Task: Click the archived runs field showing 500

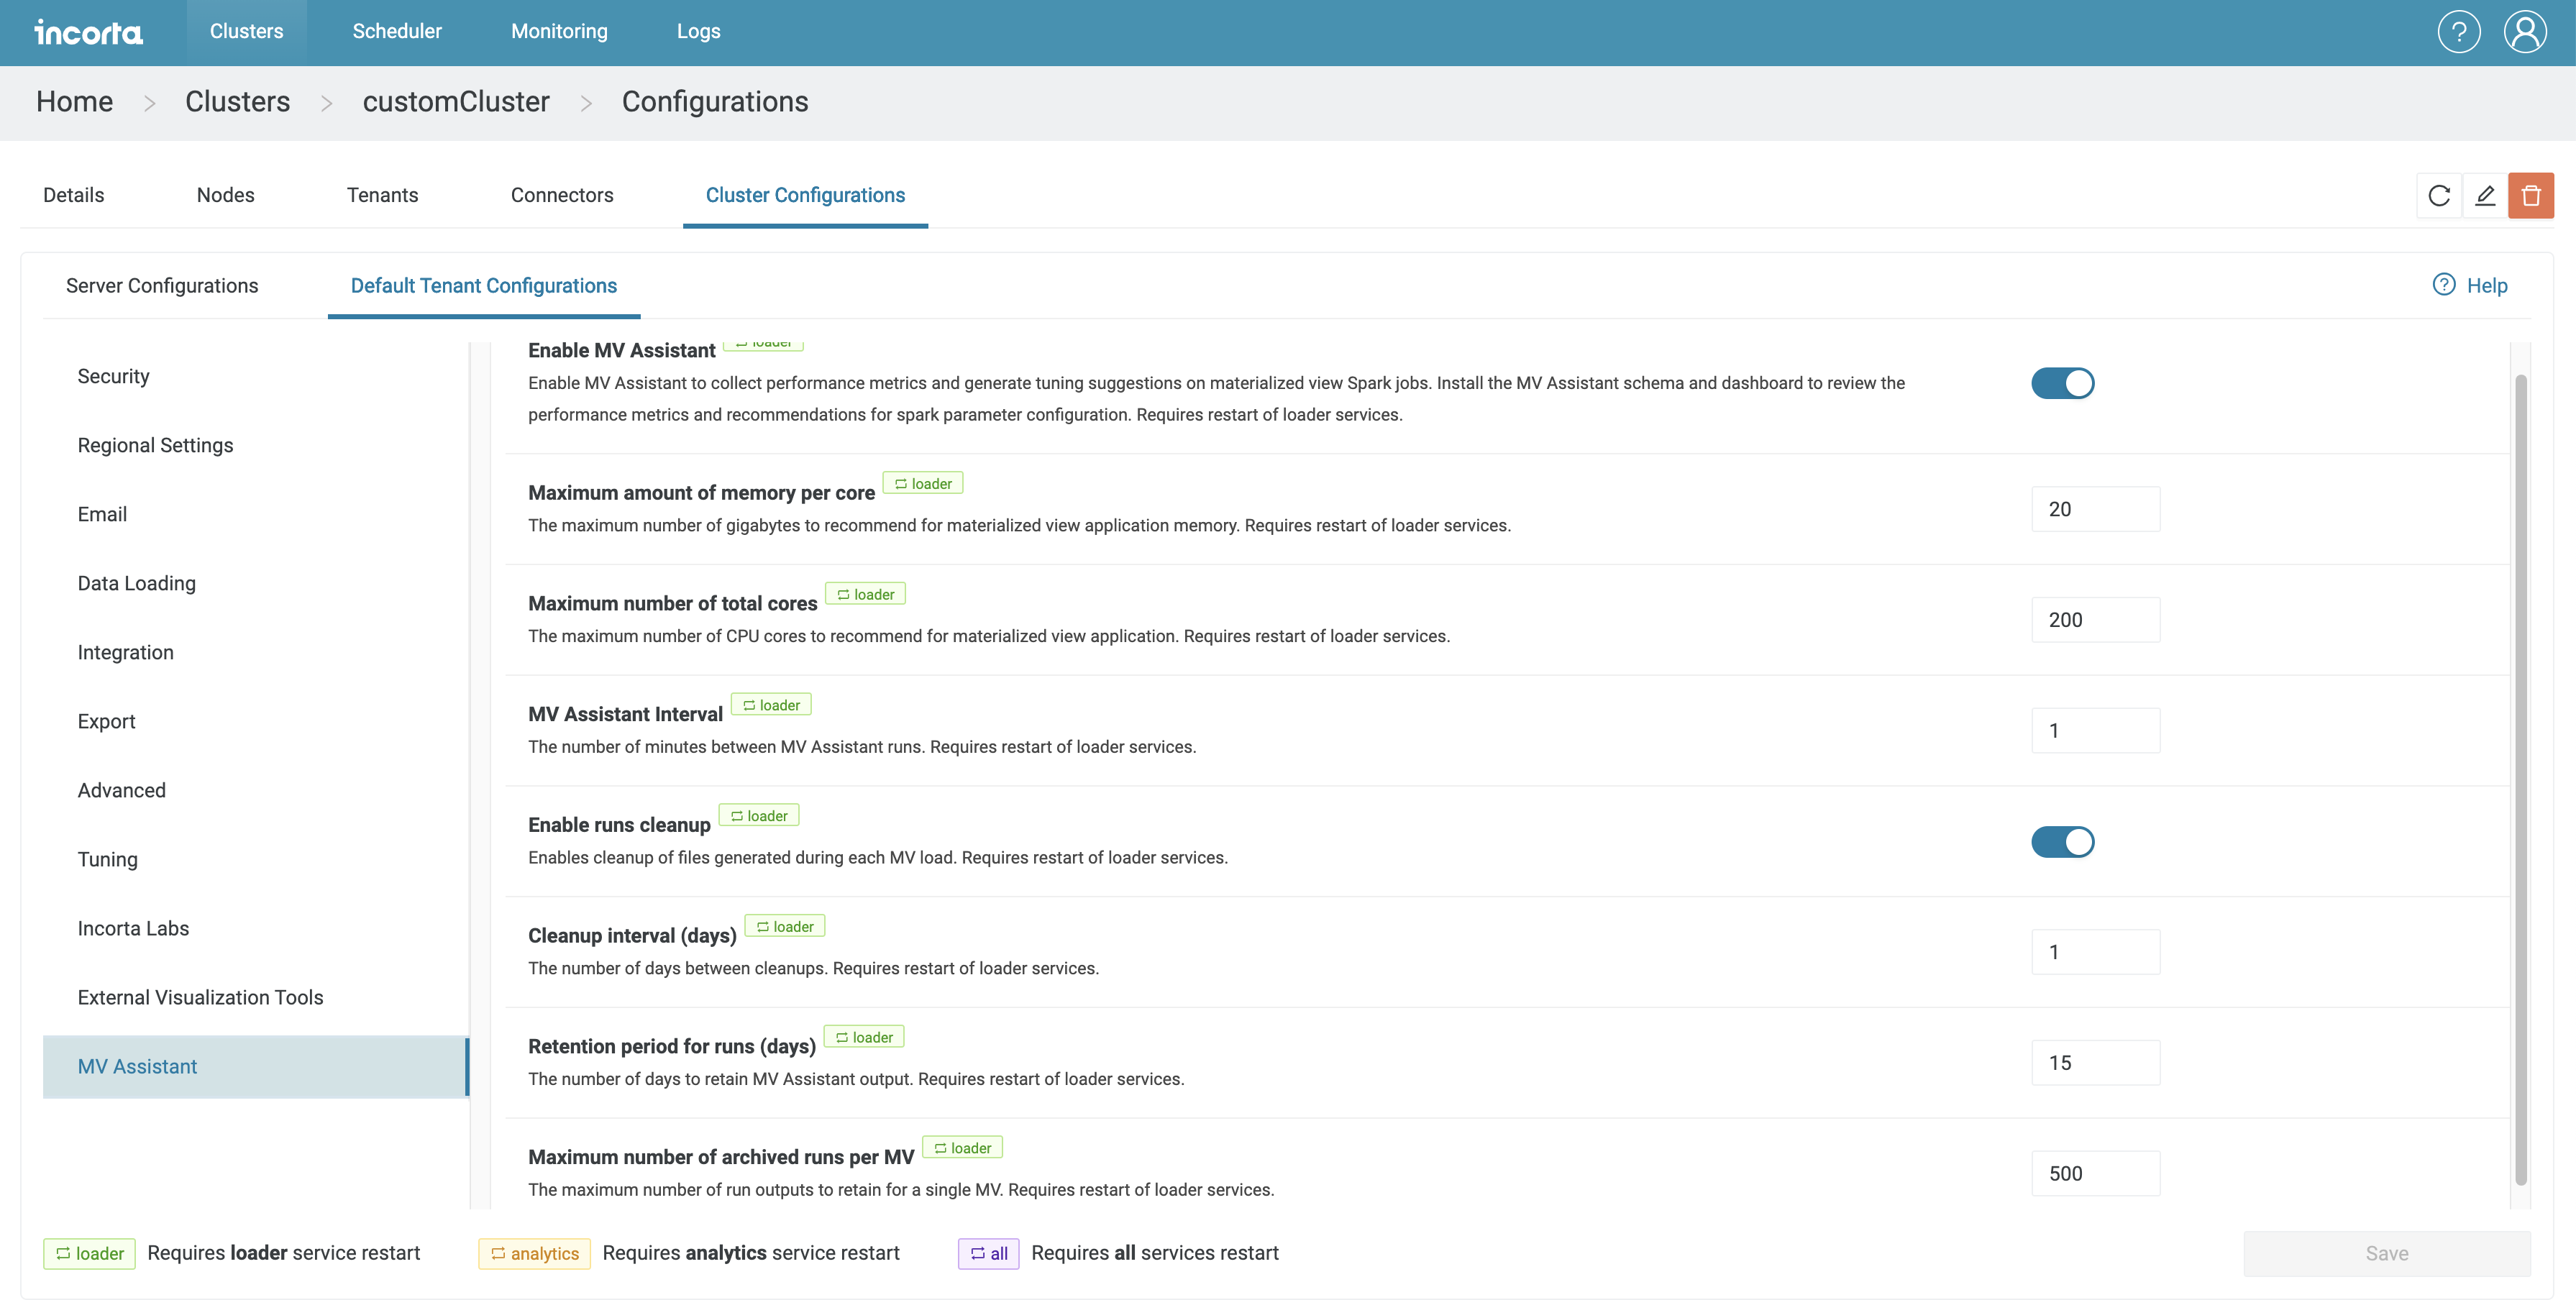Action: pos(2095,1174)
